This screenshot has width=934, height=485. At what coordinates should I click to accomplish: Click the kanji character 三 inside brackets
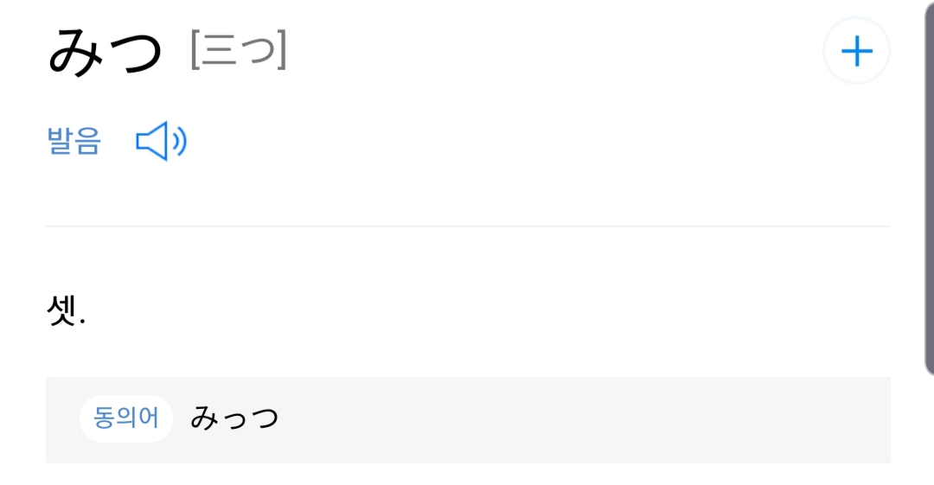[x=221, y=52]
